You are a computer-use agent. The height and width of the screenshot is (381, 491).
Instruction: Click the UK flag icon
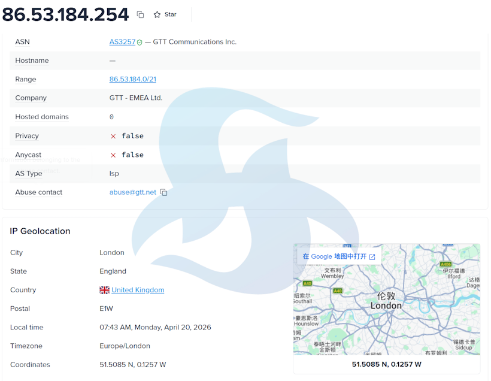(x=104, y=290)
